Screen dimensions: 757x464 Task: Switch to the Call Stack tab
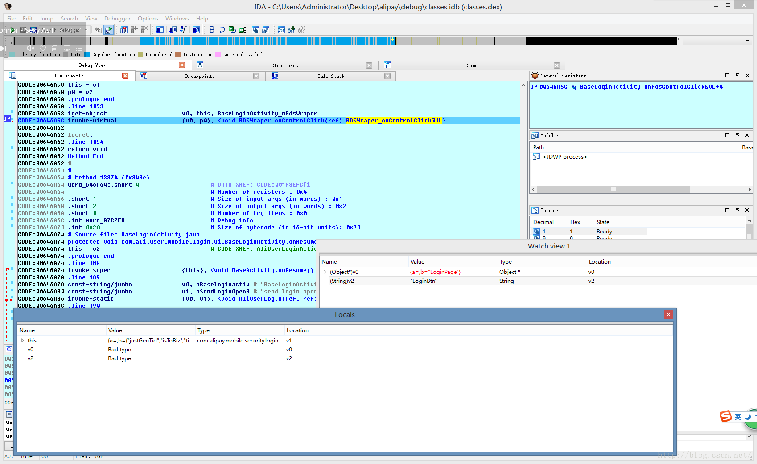click(x=330, y=76)
